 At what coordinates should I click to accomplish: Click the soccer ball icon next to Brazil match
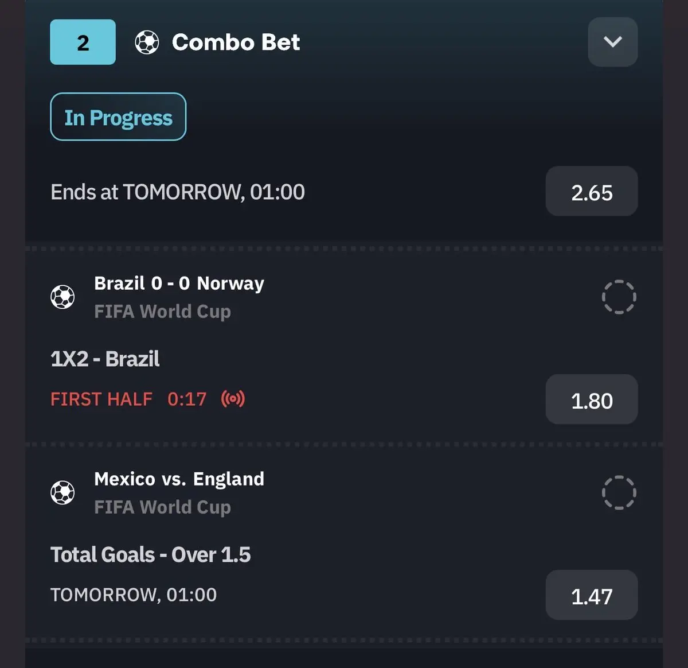[x=62, y=297]
